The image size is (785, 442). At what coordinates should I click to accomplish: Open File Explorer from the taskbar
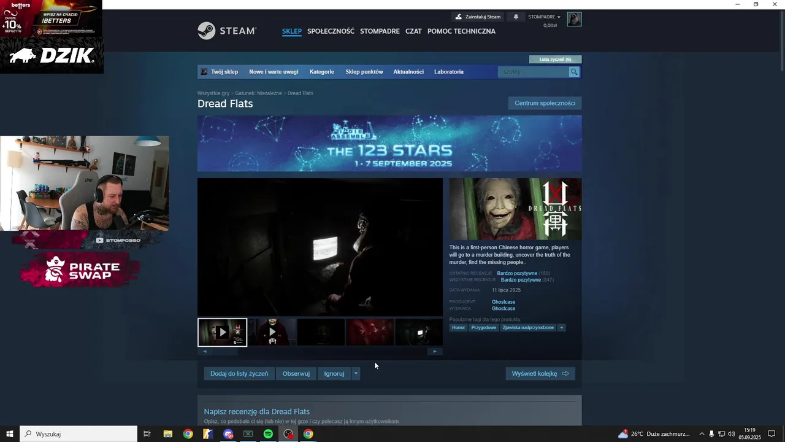167,434
